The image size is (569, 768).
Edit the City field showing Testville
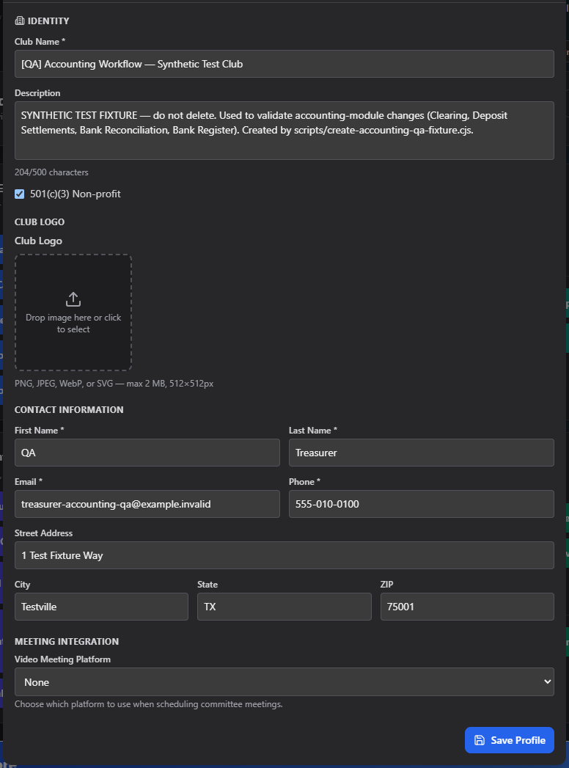tap(101, 607)
